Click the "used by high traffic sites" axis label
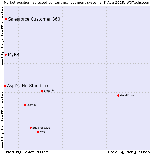 pyautogui.click(x=2, y=36)
